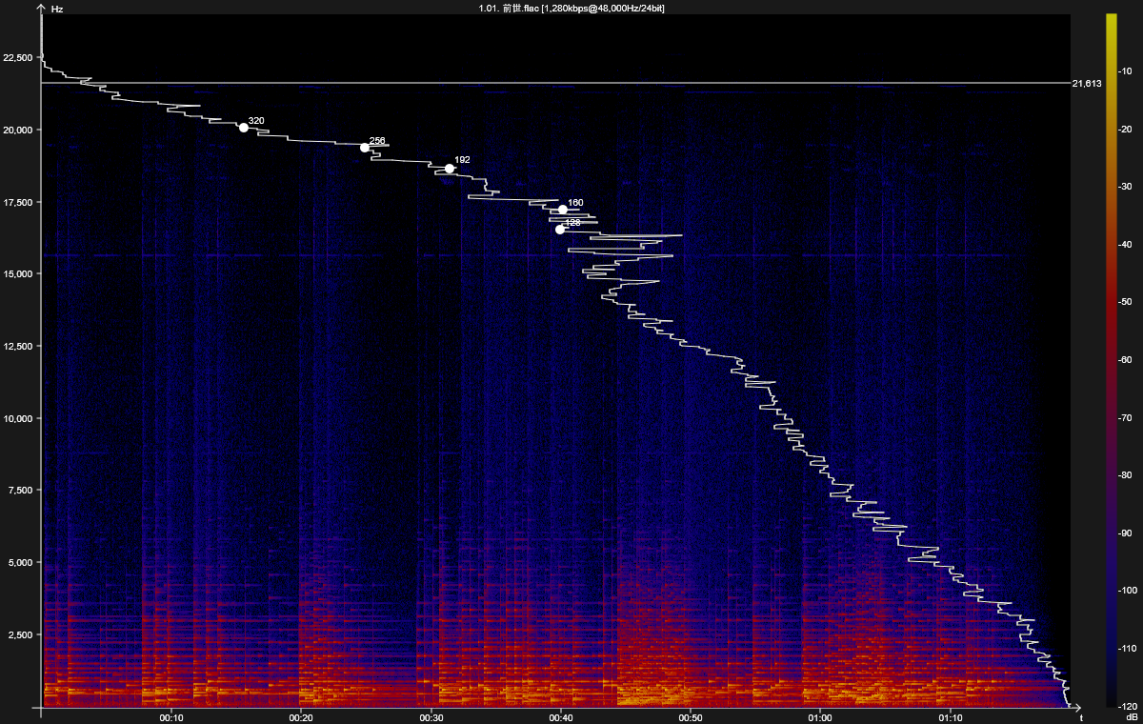
Task: Click the 256 kbps cutoff marker dot
Action: [365, 148]
